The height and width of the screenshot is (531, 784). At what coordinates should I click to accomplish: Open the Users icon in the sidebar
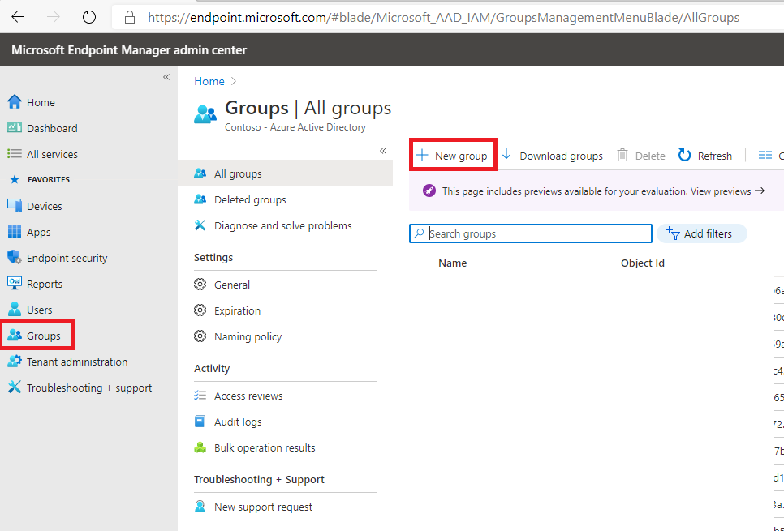point(15,310)
